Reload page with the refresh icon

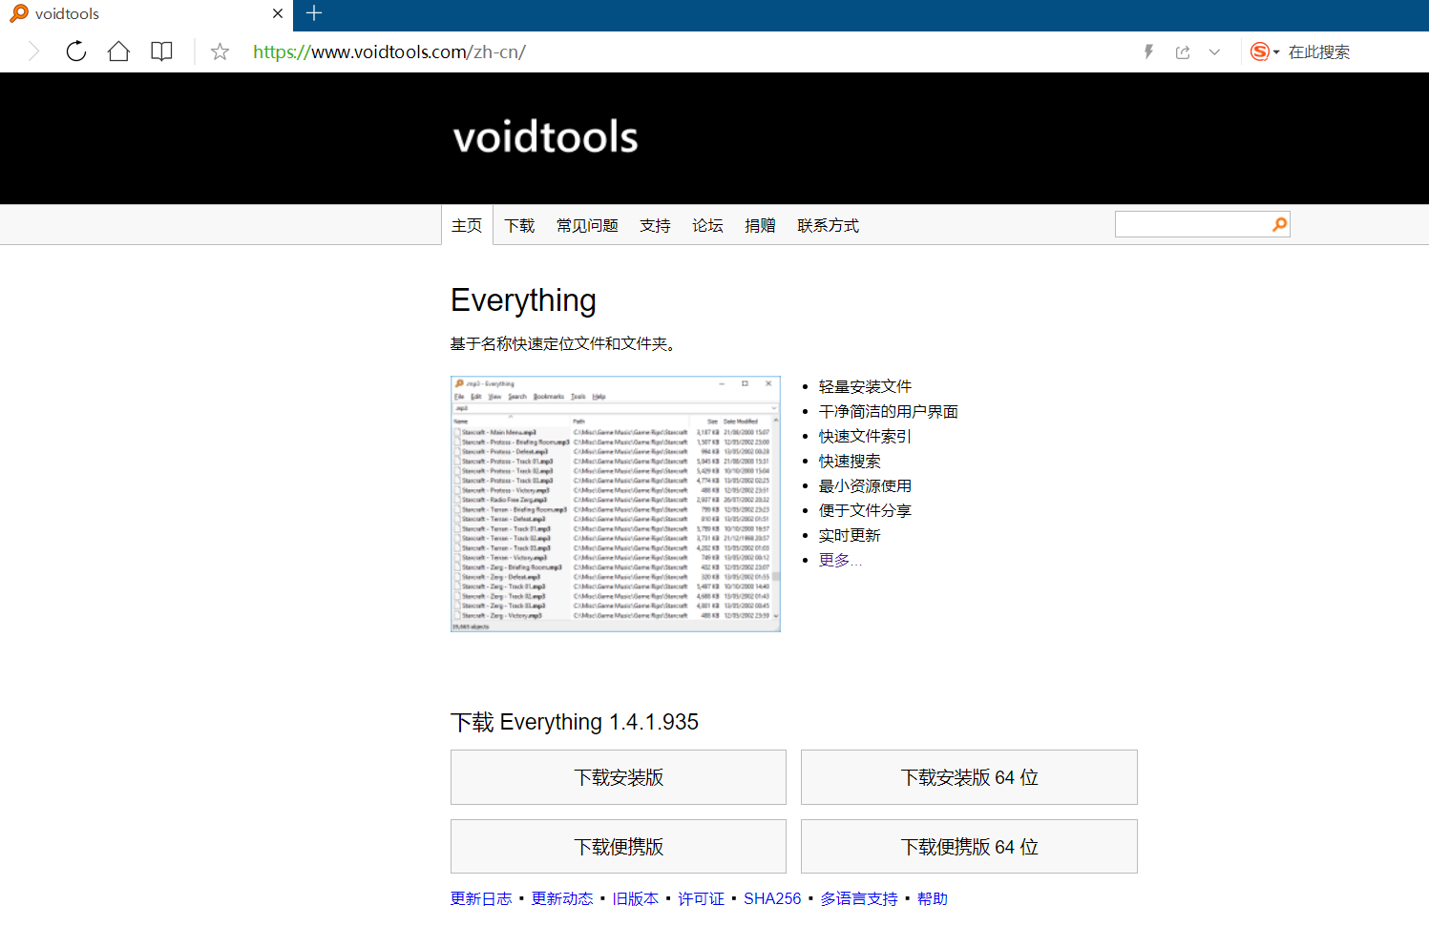[x=76, y=51]
